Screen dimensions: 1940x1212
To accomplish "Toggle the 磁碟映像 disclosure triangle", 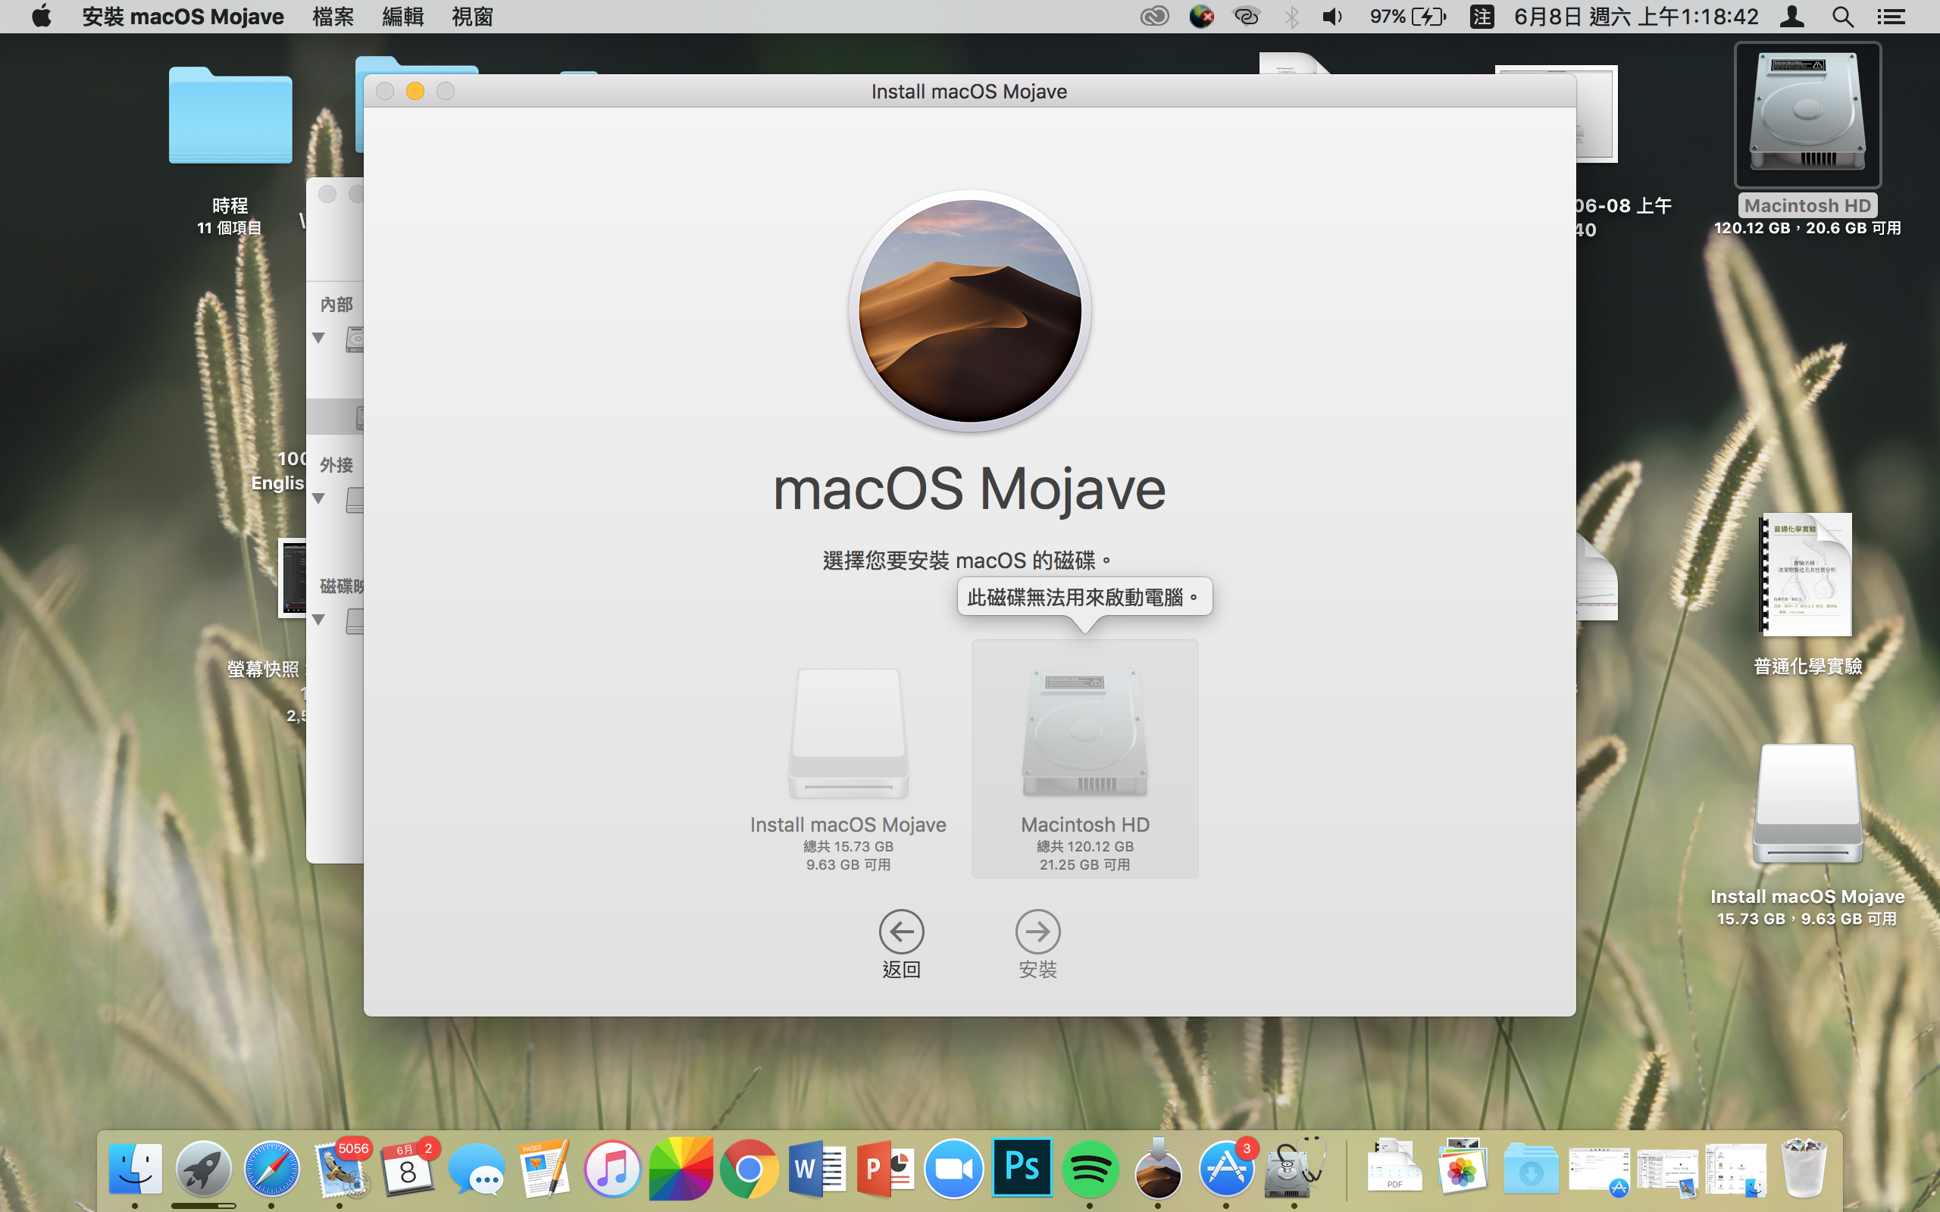I will 319,620.
